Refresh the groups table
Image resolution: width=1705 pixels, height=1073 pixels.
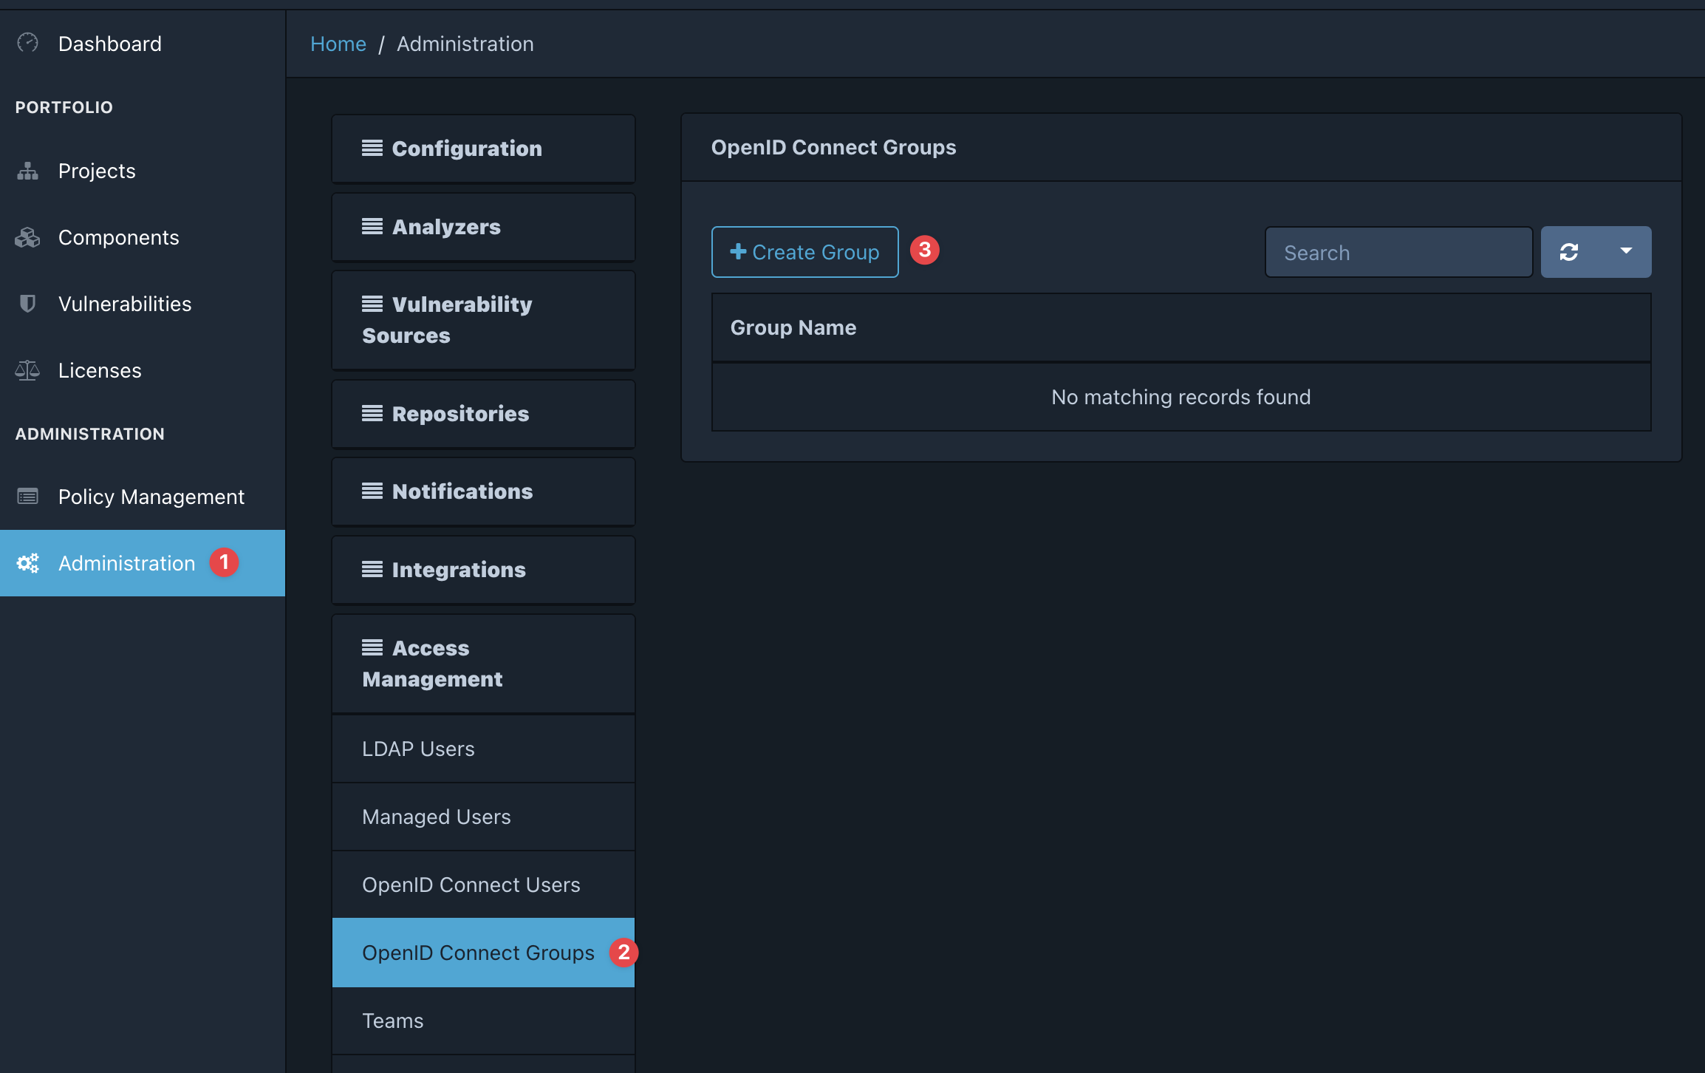click(1569, 252)
